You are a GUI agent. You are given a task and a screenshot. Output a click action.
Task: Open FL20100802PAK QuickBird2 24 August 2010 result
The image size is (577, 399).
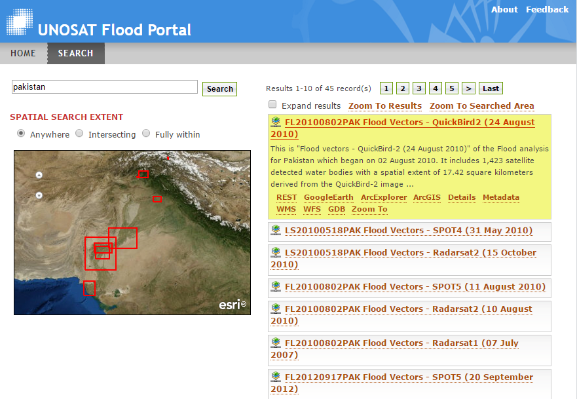[x=403, y=128]
